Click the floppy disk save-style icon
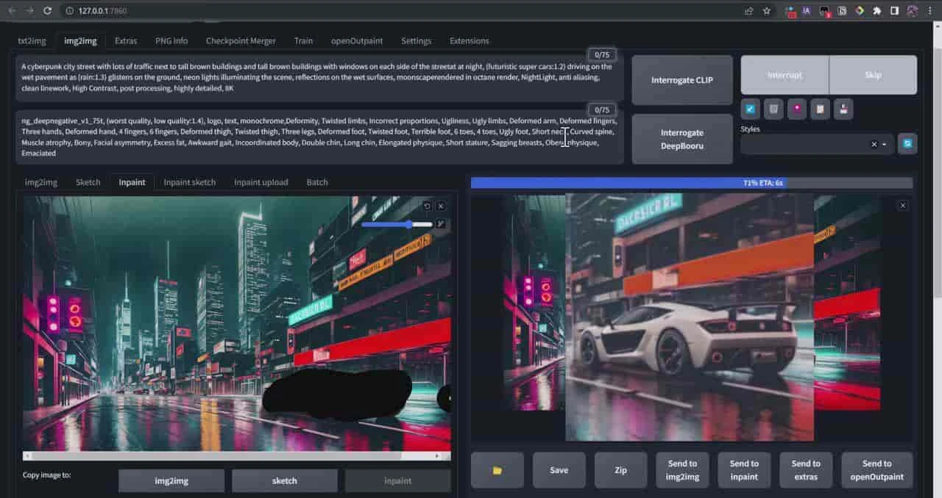Screen dimensions: 942x498 [x=843, y=109]
